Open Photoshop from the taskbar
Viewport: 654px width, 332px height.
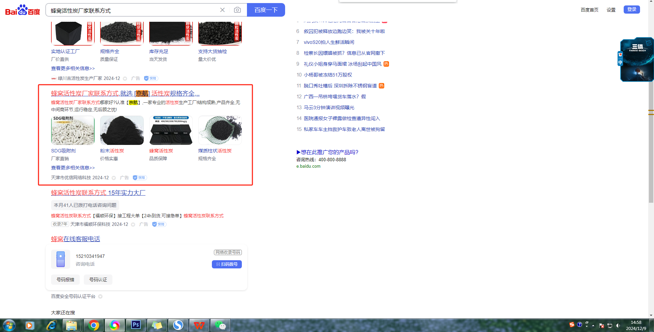coord(136,325)
